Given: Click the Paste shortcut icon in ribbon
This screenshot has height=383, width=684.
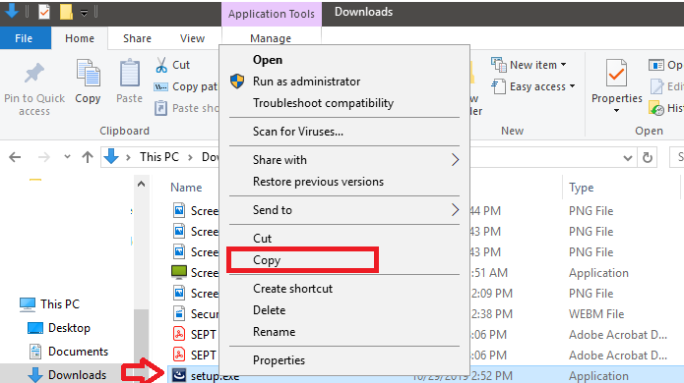Looking at the screenshot, I should [x=160, y=107].
